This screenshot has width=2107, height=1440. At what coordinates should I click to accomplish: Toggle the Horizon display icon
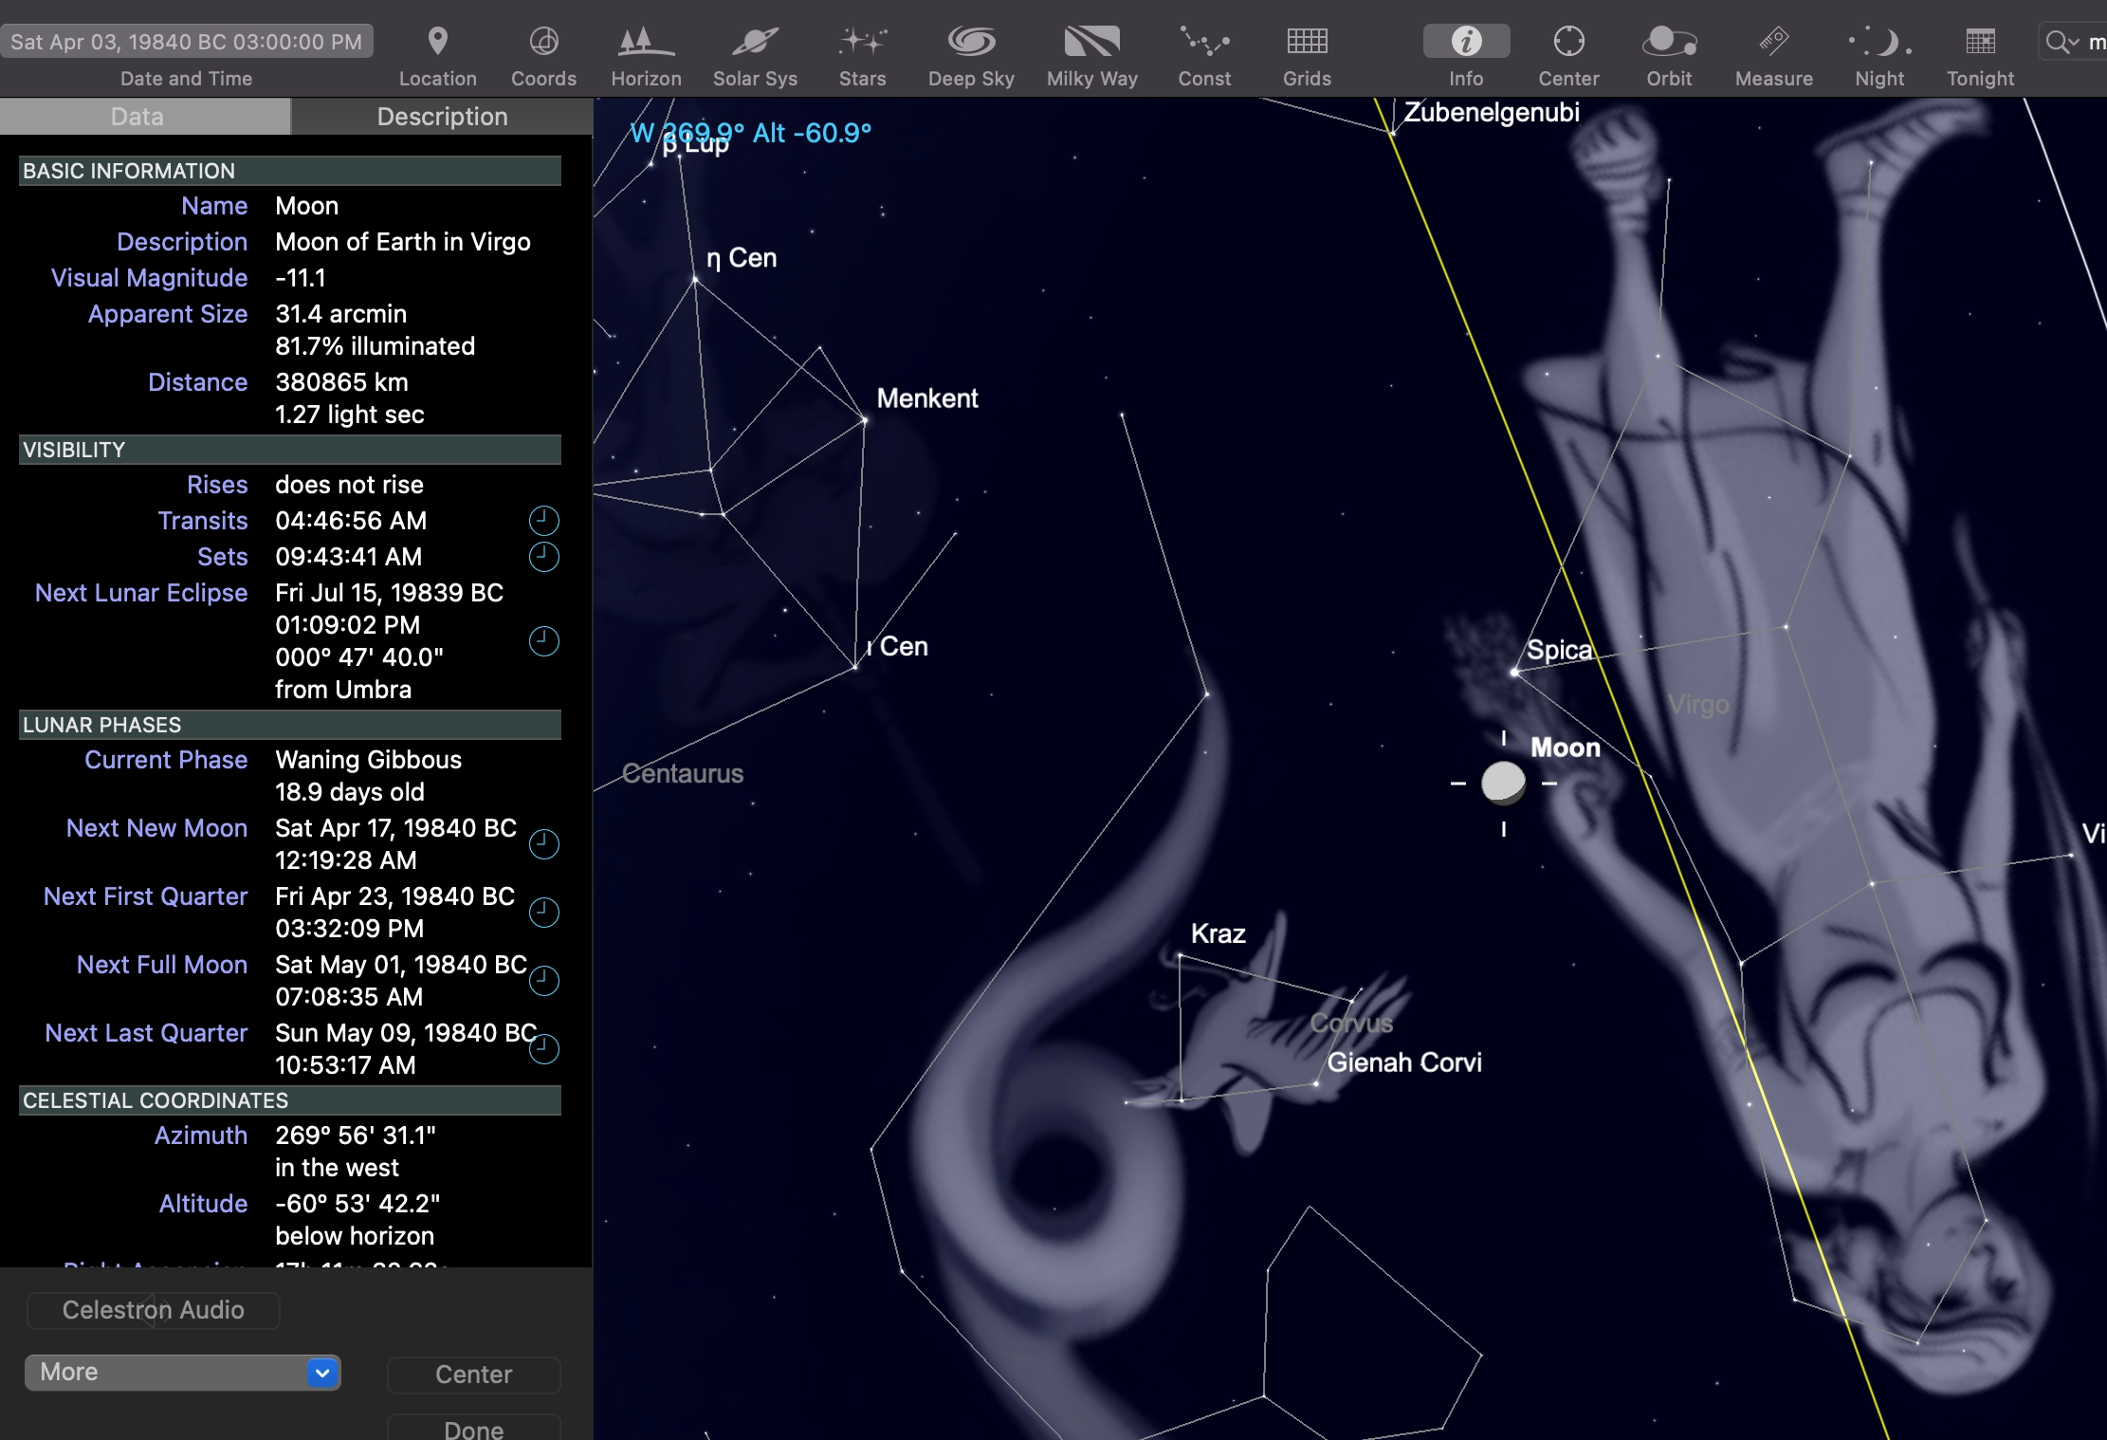[x=646, y=42]
